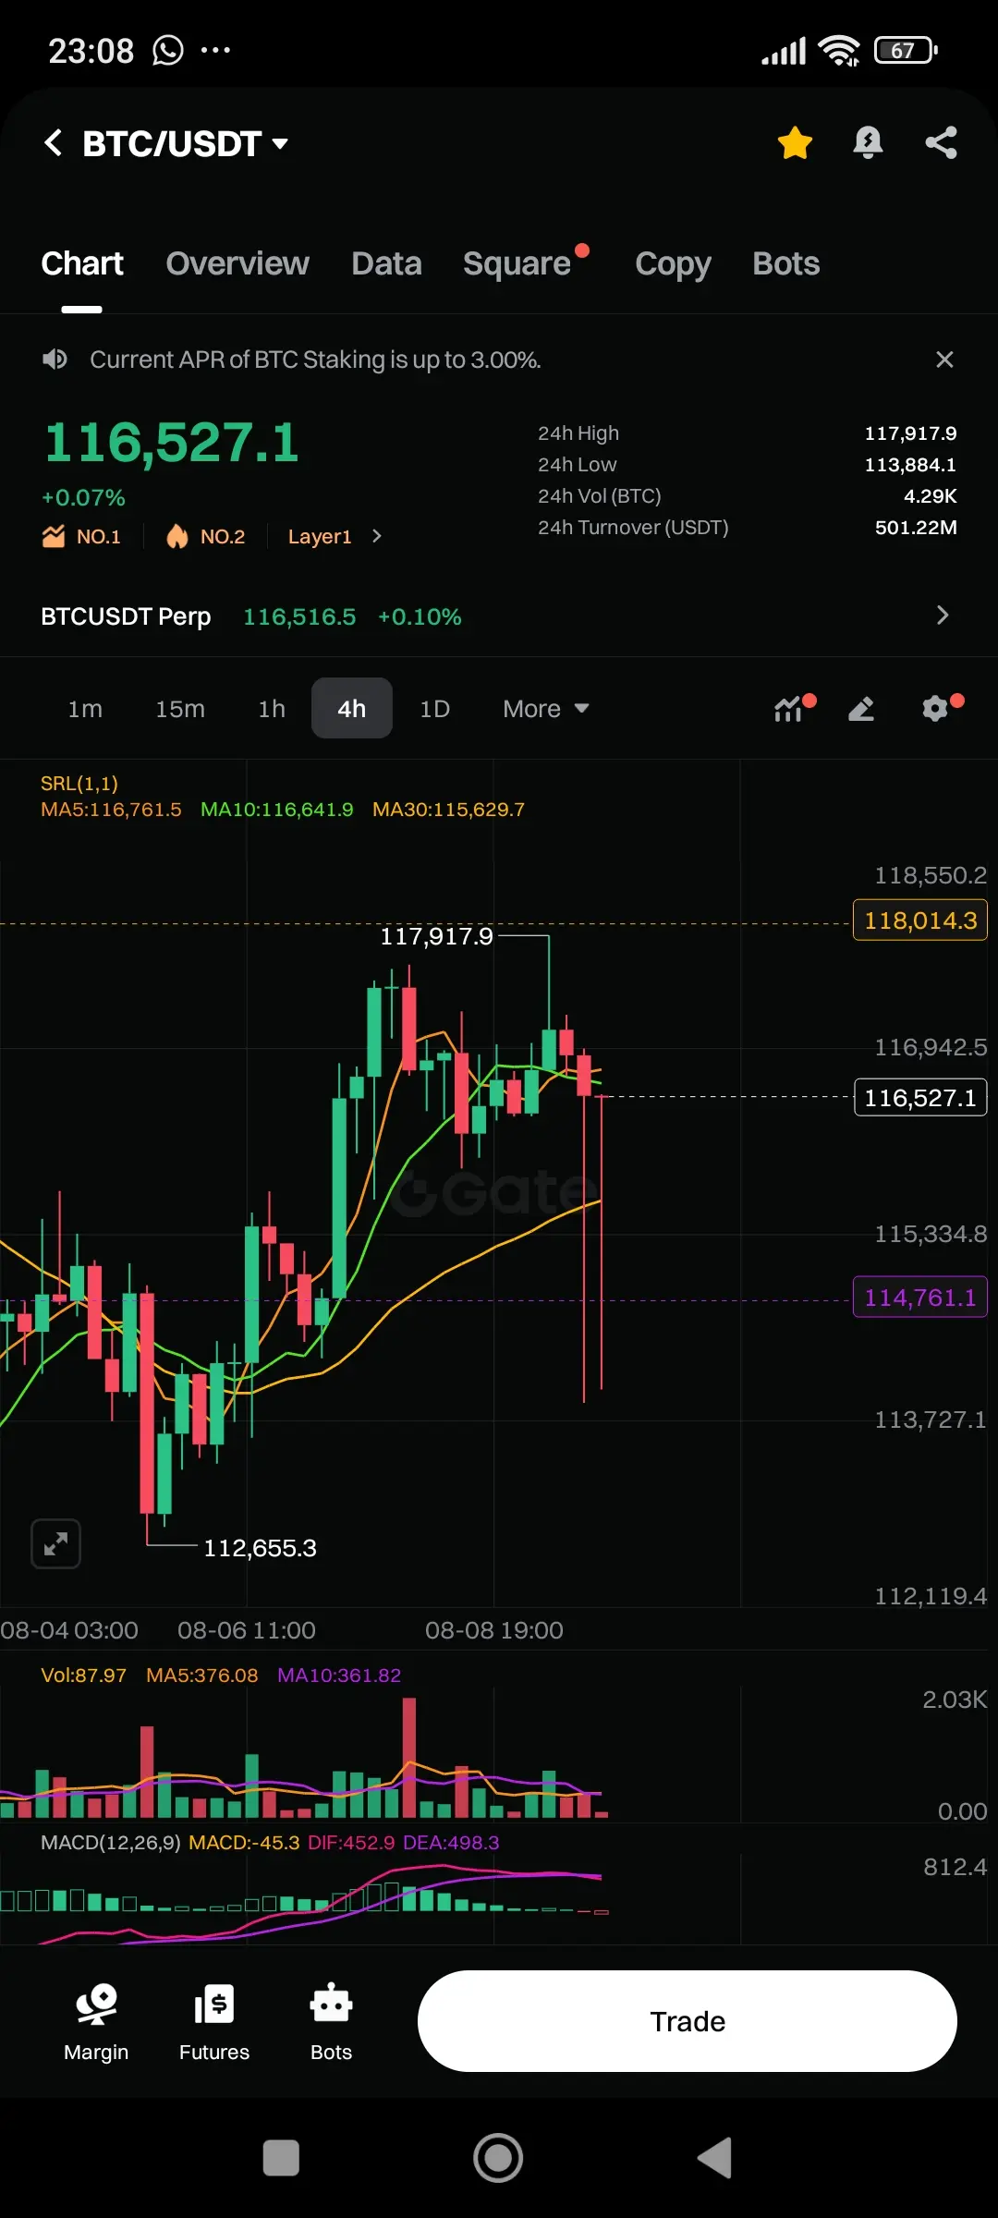Tap the large 116,527.1 last price
Screen dimensions: 998x2218
172,443
